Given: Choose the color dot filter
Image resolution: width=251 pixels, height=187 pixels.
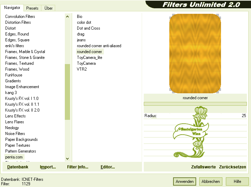Looking at the screenshot, I should [x=84, y=22].
